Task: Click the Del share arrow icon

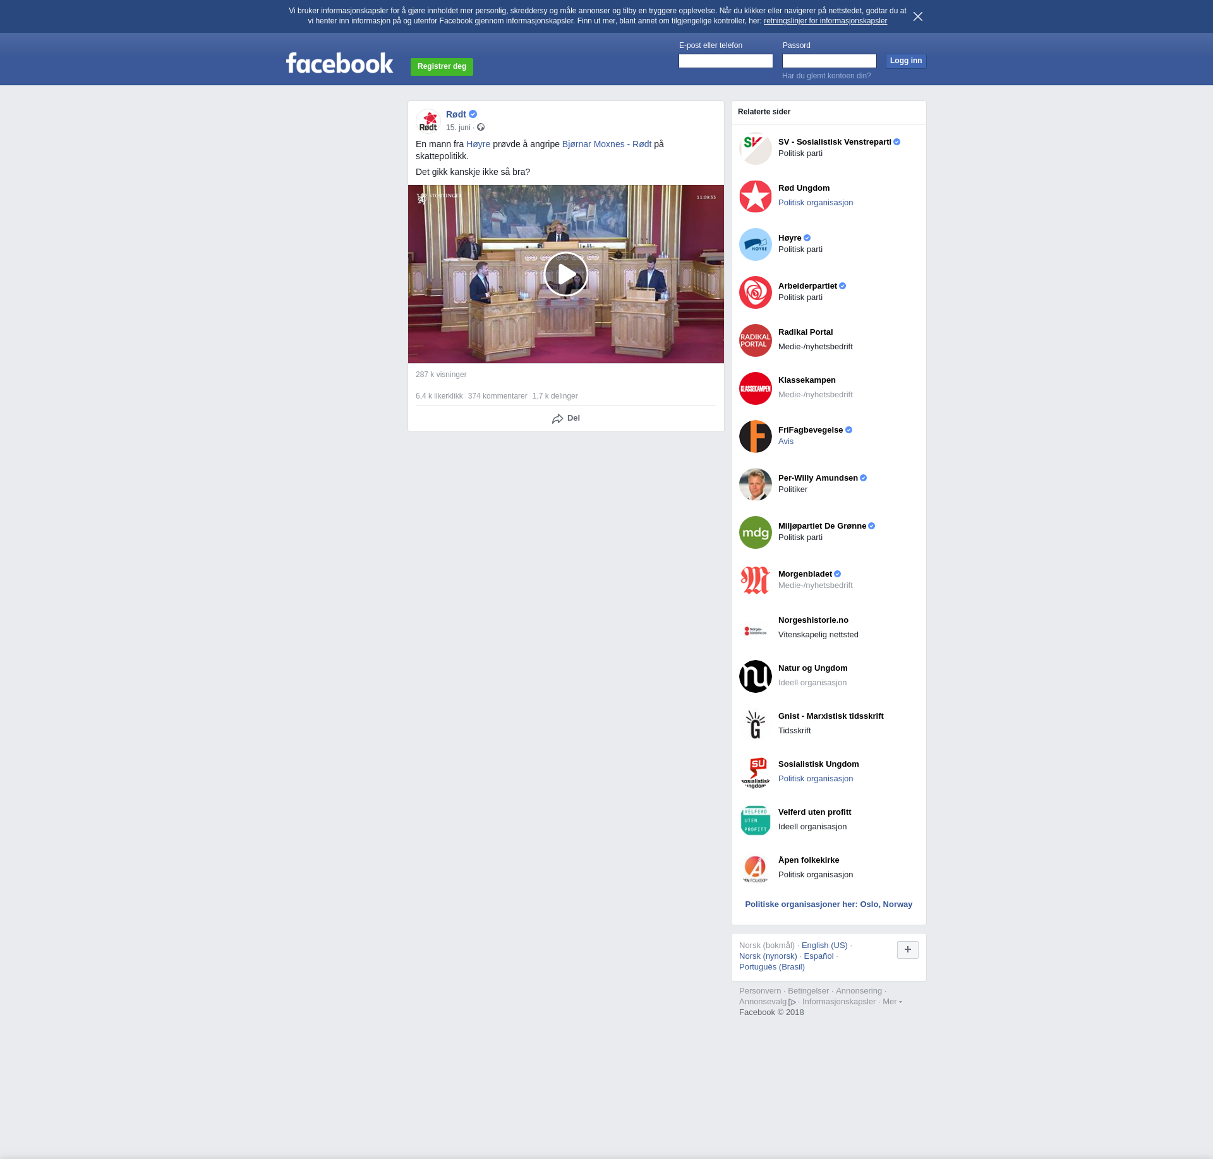Action: coord(557,419)
